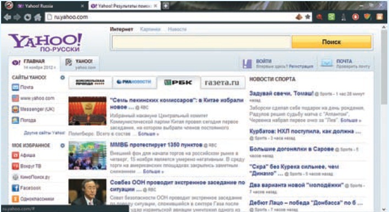
Task: Open settings gear next to Мое избранное
Action: coord(63,145)
